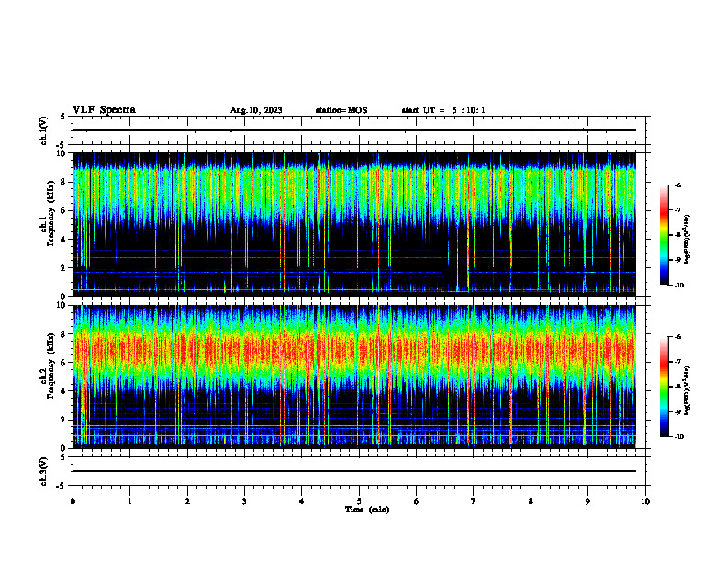
Task: Click the time-axis tick label "6"
Action: tap(416, 501)
